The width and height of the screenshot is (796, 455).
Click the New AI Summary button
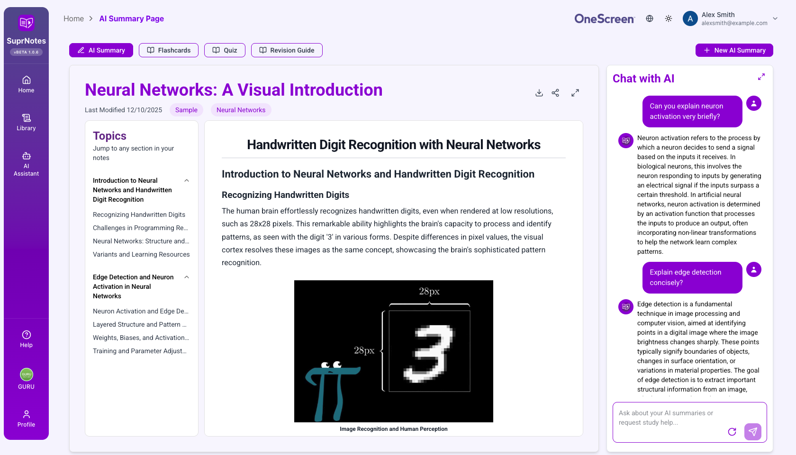pyautogui.click(x=734, y=50)
